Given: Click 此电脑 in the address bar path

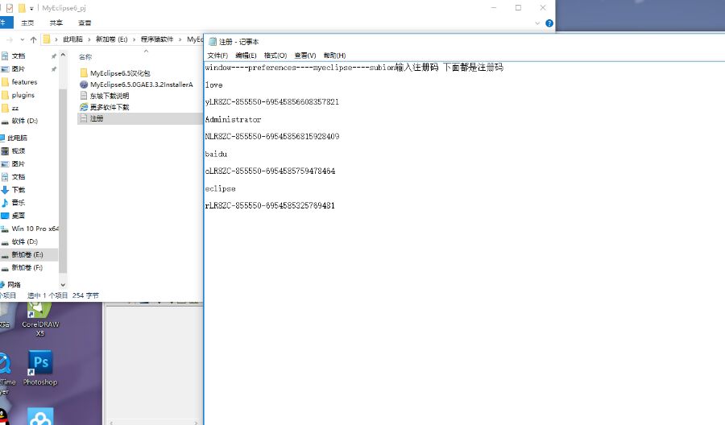Looking at the screenshot, I should (x=73, y=39).
